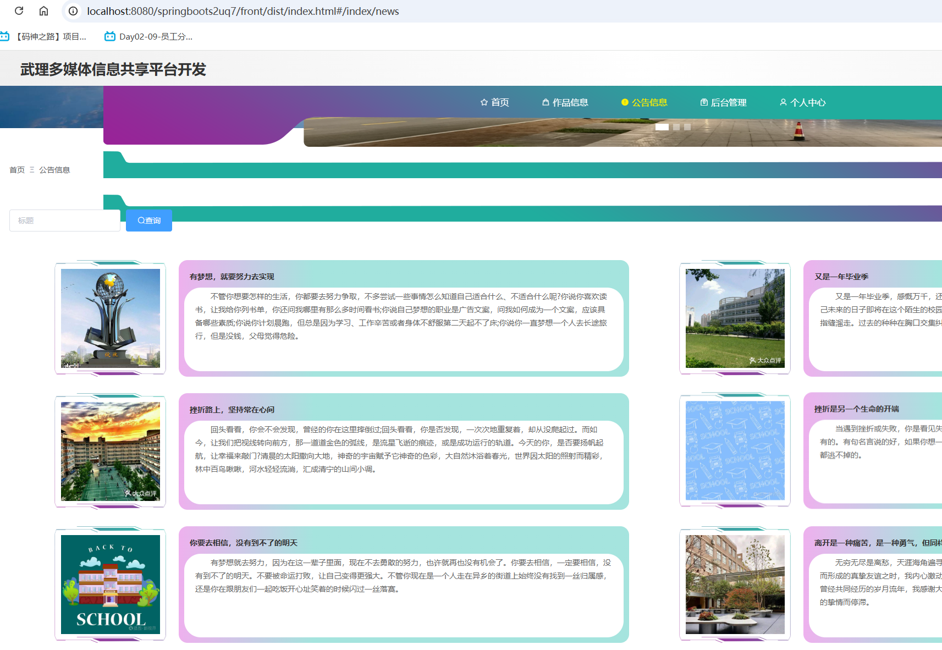The height and width of the screenshot is (650, 942).
Task: Click the summary text starting 当遇到挫折或失败
Action: [x=881, y=442]
